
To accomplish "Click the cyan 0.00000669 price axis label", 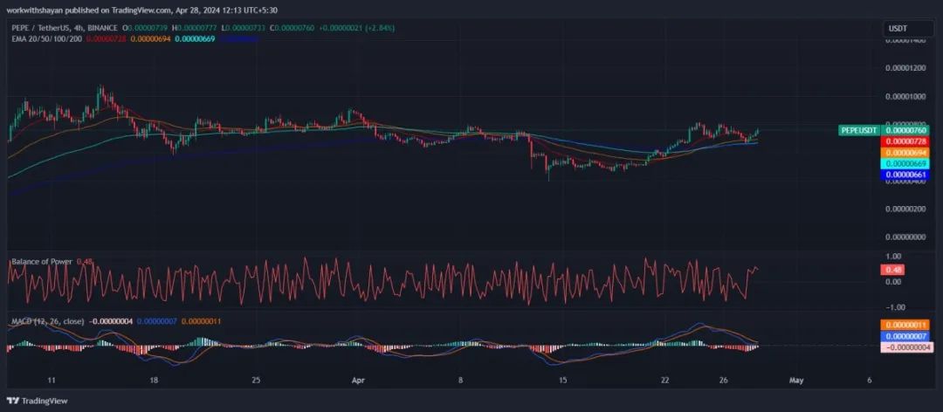I will (x=906, y=163).
